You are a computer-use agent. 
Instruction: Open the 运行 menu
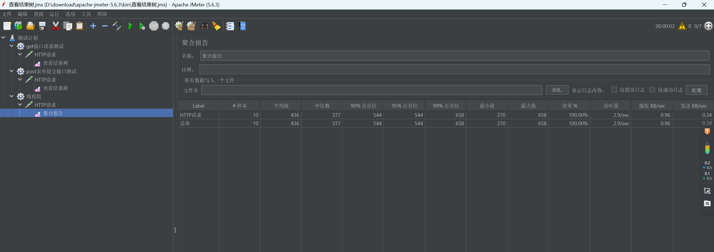pos(54,14)
